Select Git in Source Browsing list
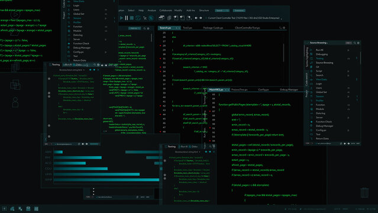Screen dimensions: 378x213 (317, 67)
